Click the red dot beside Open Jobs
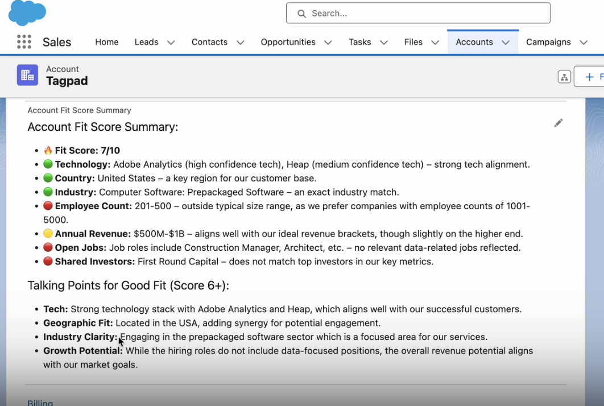Viewport: 604px width, 406px height. [48, 247]
